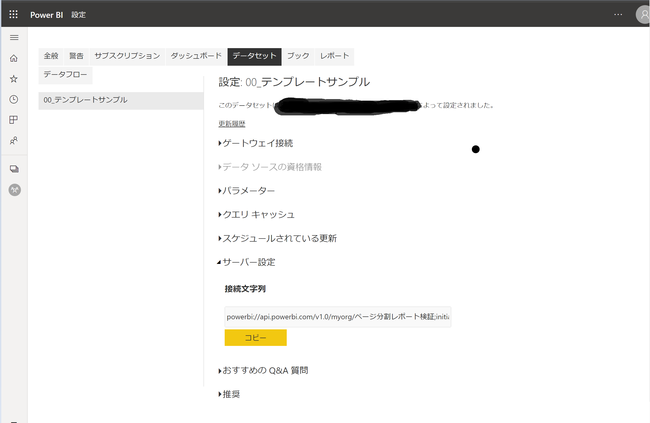Open Favorites star icon
Screen dimensions: 650x423
(x=14, y=79)
